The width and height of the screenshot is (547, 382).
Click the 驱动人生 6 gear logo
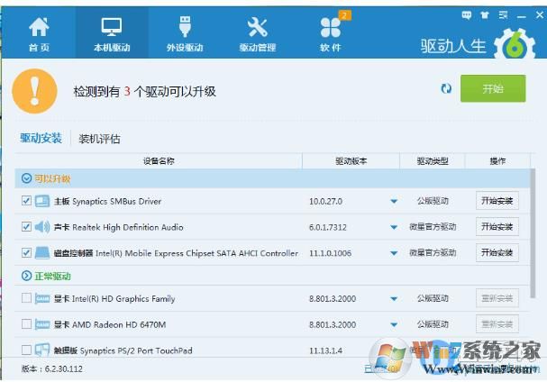[x=515, y=45]
